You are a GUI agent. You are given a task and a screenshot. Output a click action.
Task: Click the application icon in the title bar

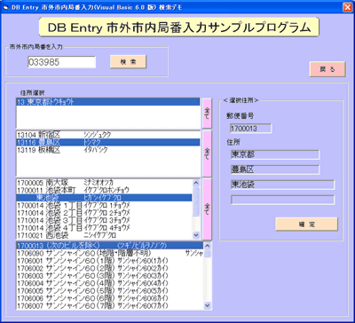click(x=5, y=7)
